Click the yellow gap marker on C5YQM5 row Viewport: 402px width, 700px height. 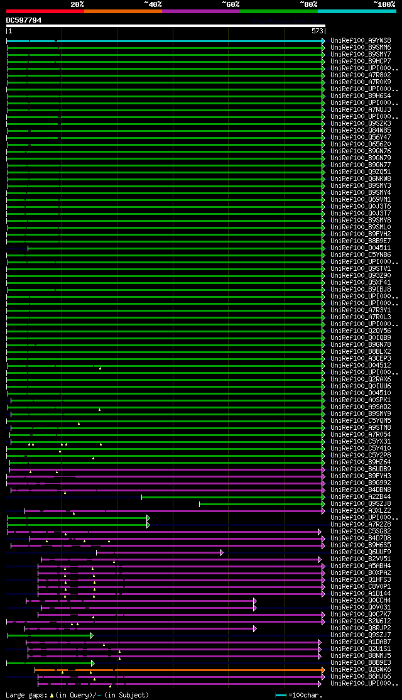pyautogui.click(x=79, y=424)
